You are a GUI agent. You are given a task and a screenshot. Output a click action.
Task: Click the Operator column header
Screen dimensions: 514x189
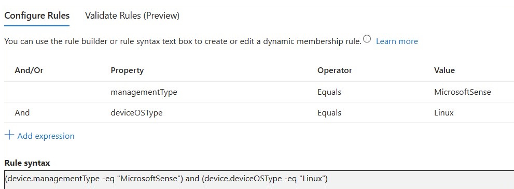(335, 70)
